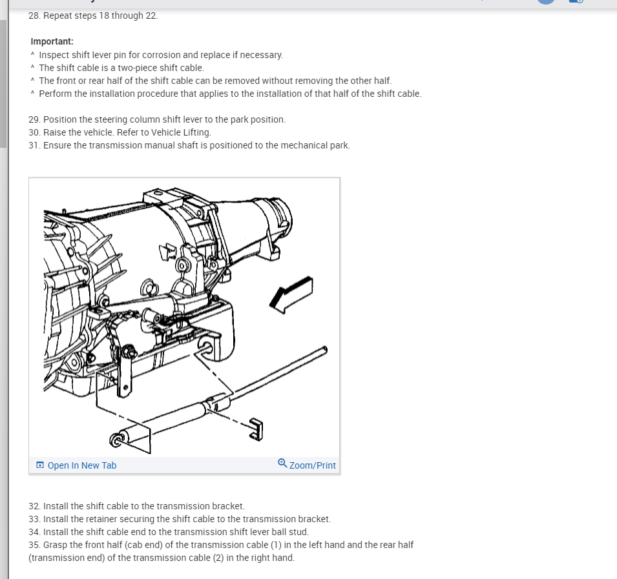The width and height of the screenshot is (617, 579).
Task: Click step 29 about the park position
Action: (x=157, y=119)
